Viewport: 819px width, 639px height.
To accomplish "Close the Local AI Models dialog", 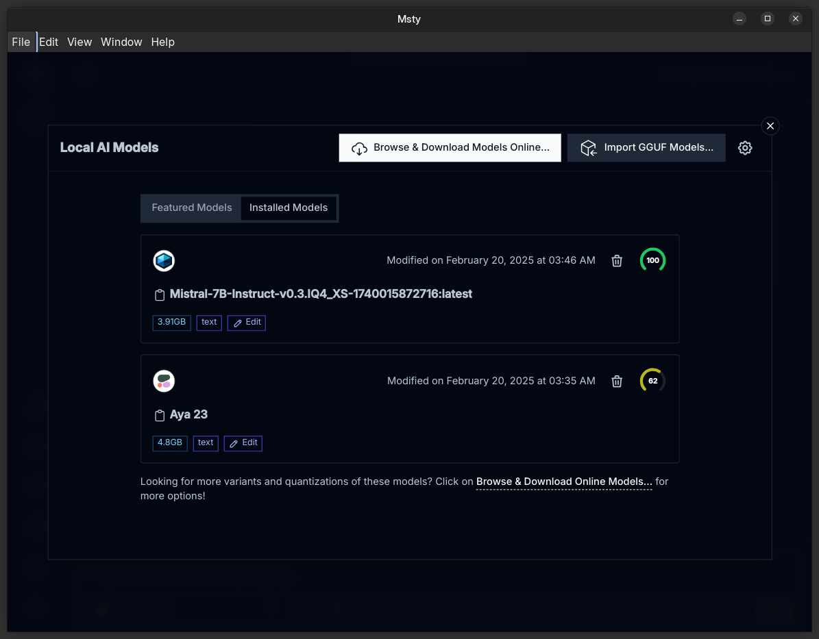I will tap(770, 126).
